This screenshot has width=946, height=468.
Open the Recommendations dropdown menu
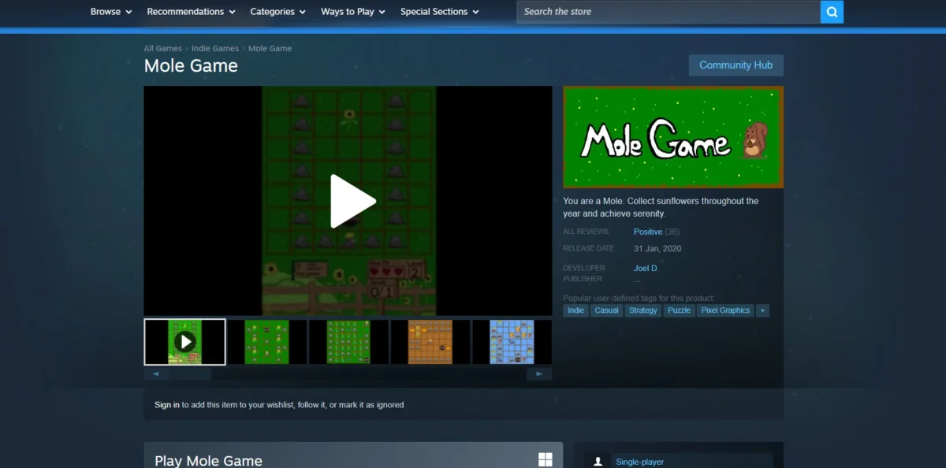(191, 12)
